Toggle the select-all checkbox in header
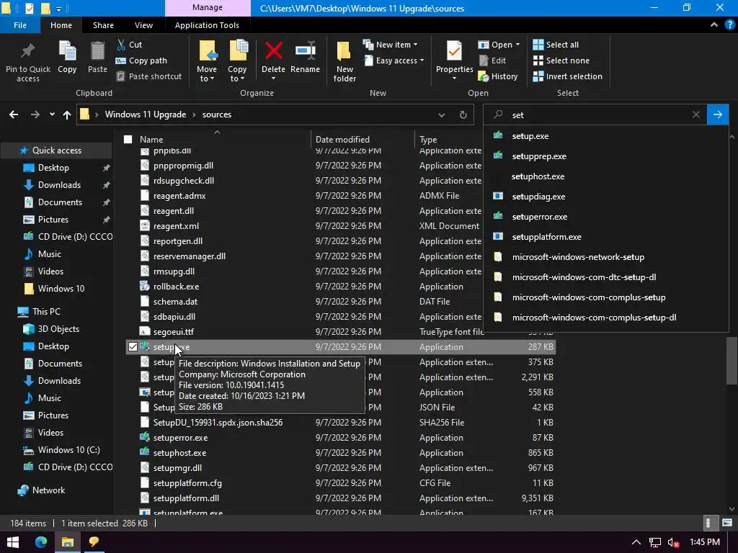This screenshot has height=553, width=738. (128, 139)
